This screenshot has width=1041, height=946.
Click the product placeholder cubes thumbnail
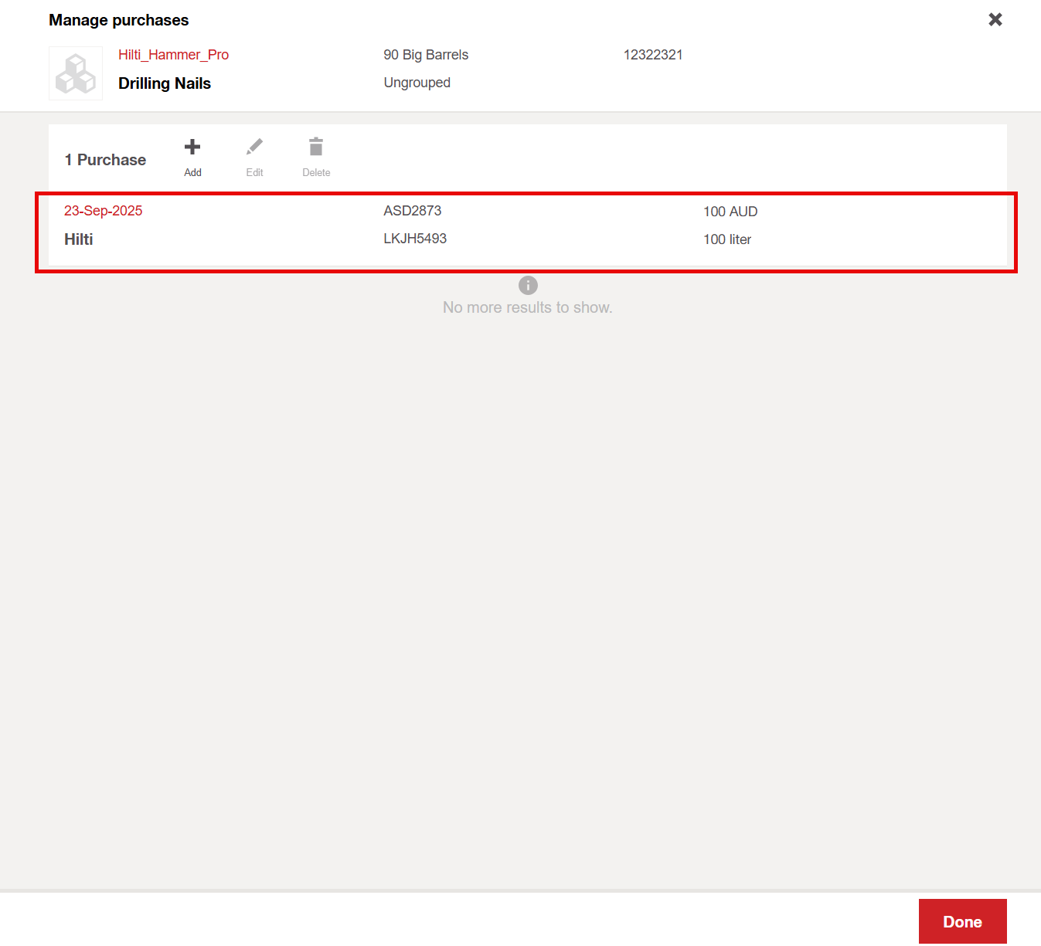click(x=76, y=73)
